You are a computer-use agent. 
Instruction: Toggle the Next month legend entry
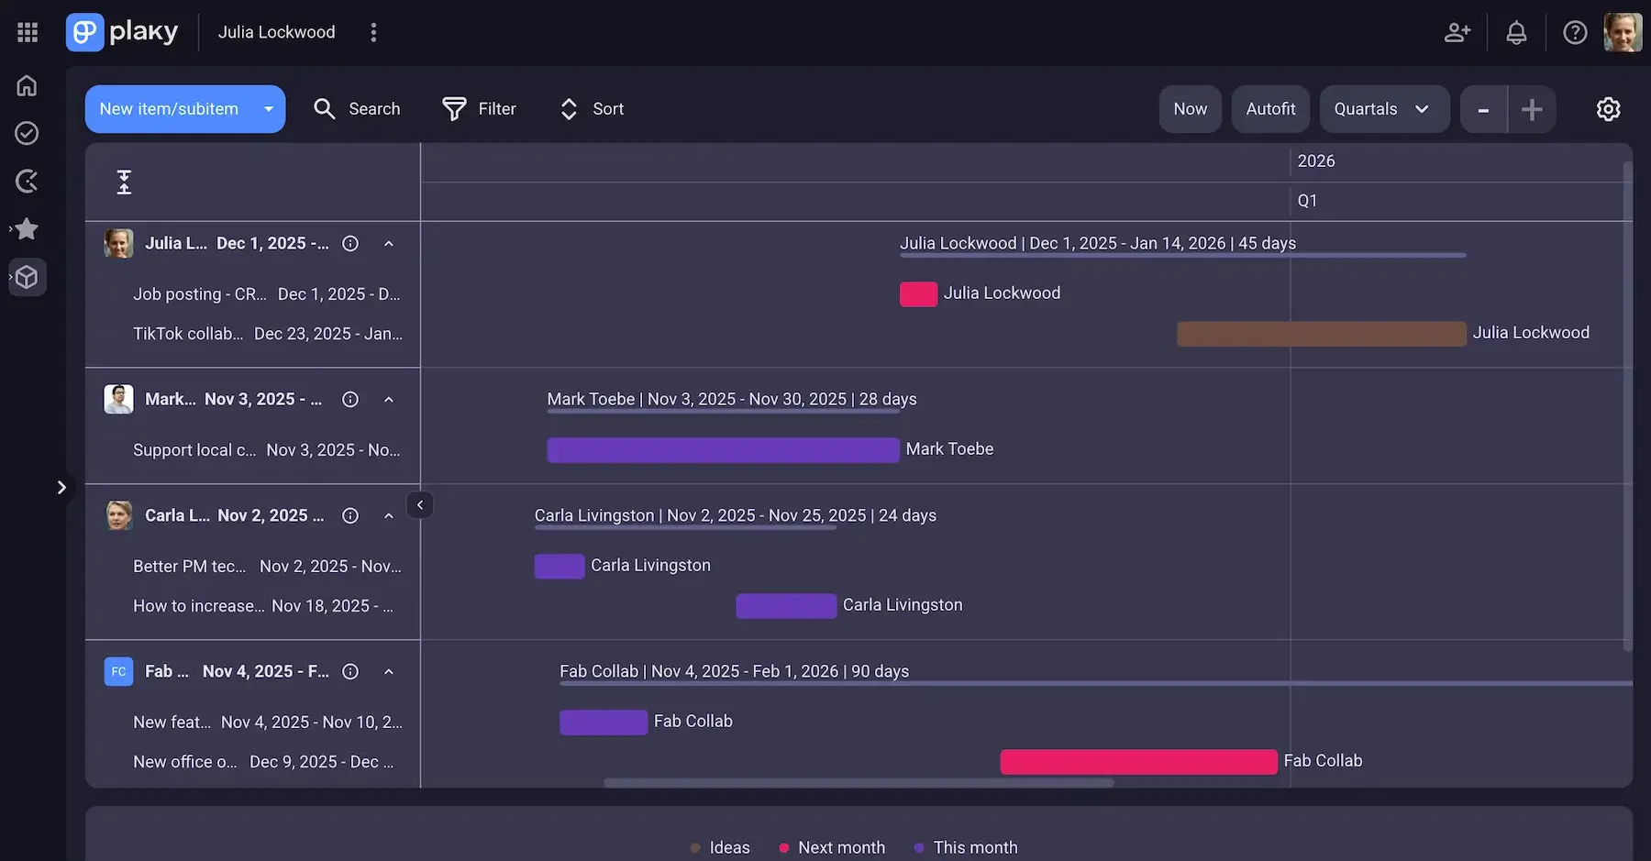click(x=832, y=848)
